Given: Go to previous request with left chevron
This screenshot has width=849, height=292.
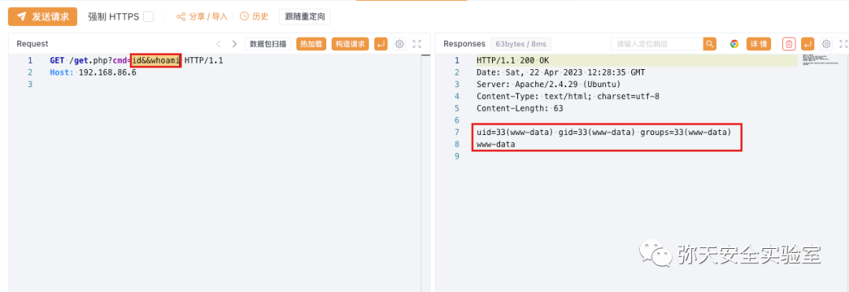Looking at the screenshot, I should (x=219, y=44).
